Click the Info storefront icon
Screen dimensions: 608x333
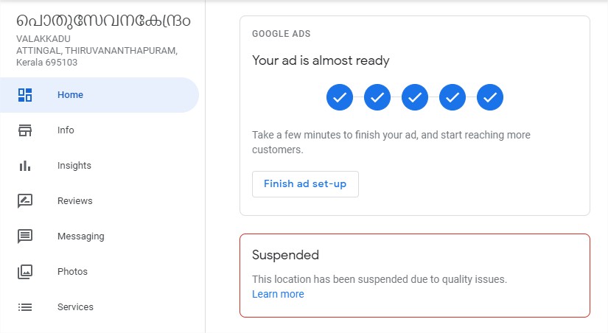tap(25, 130)
